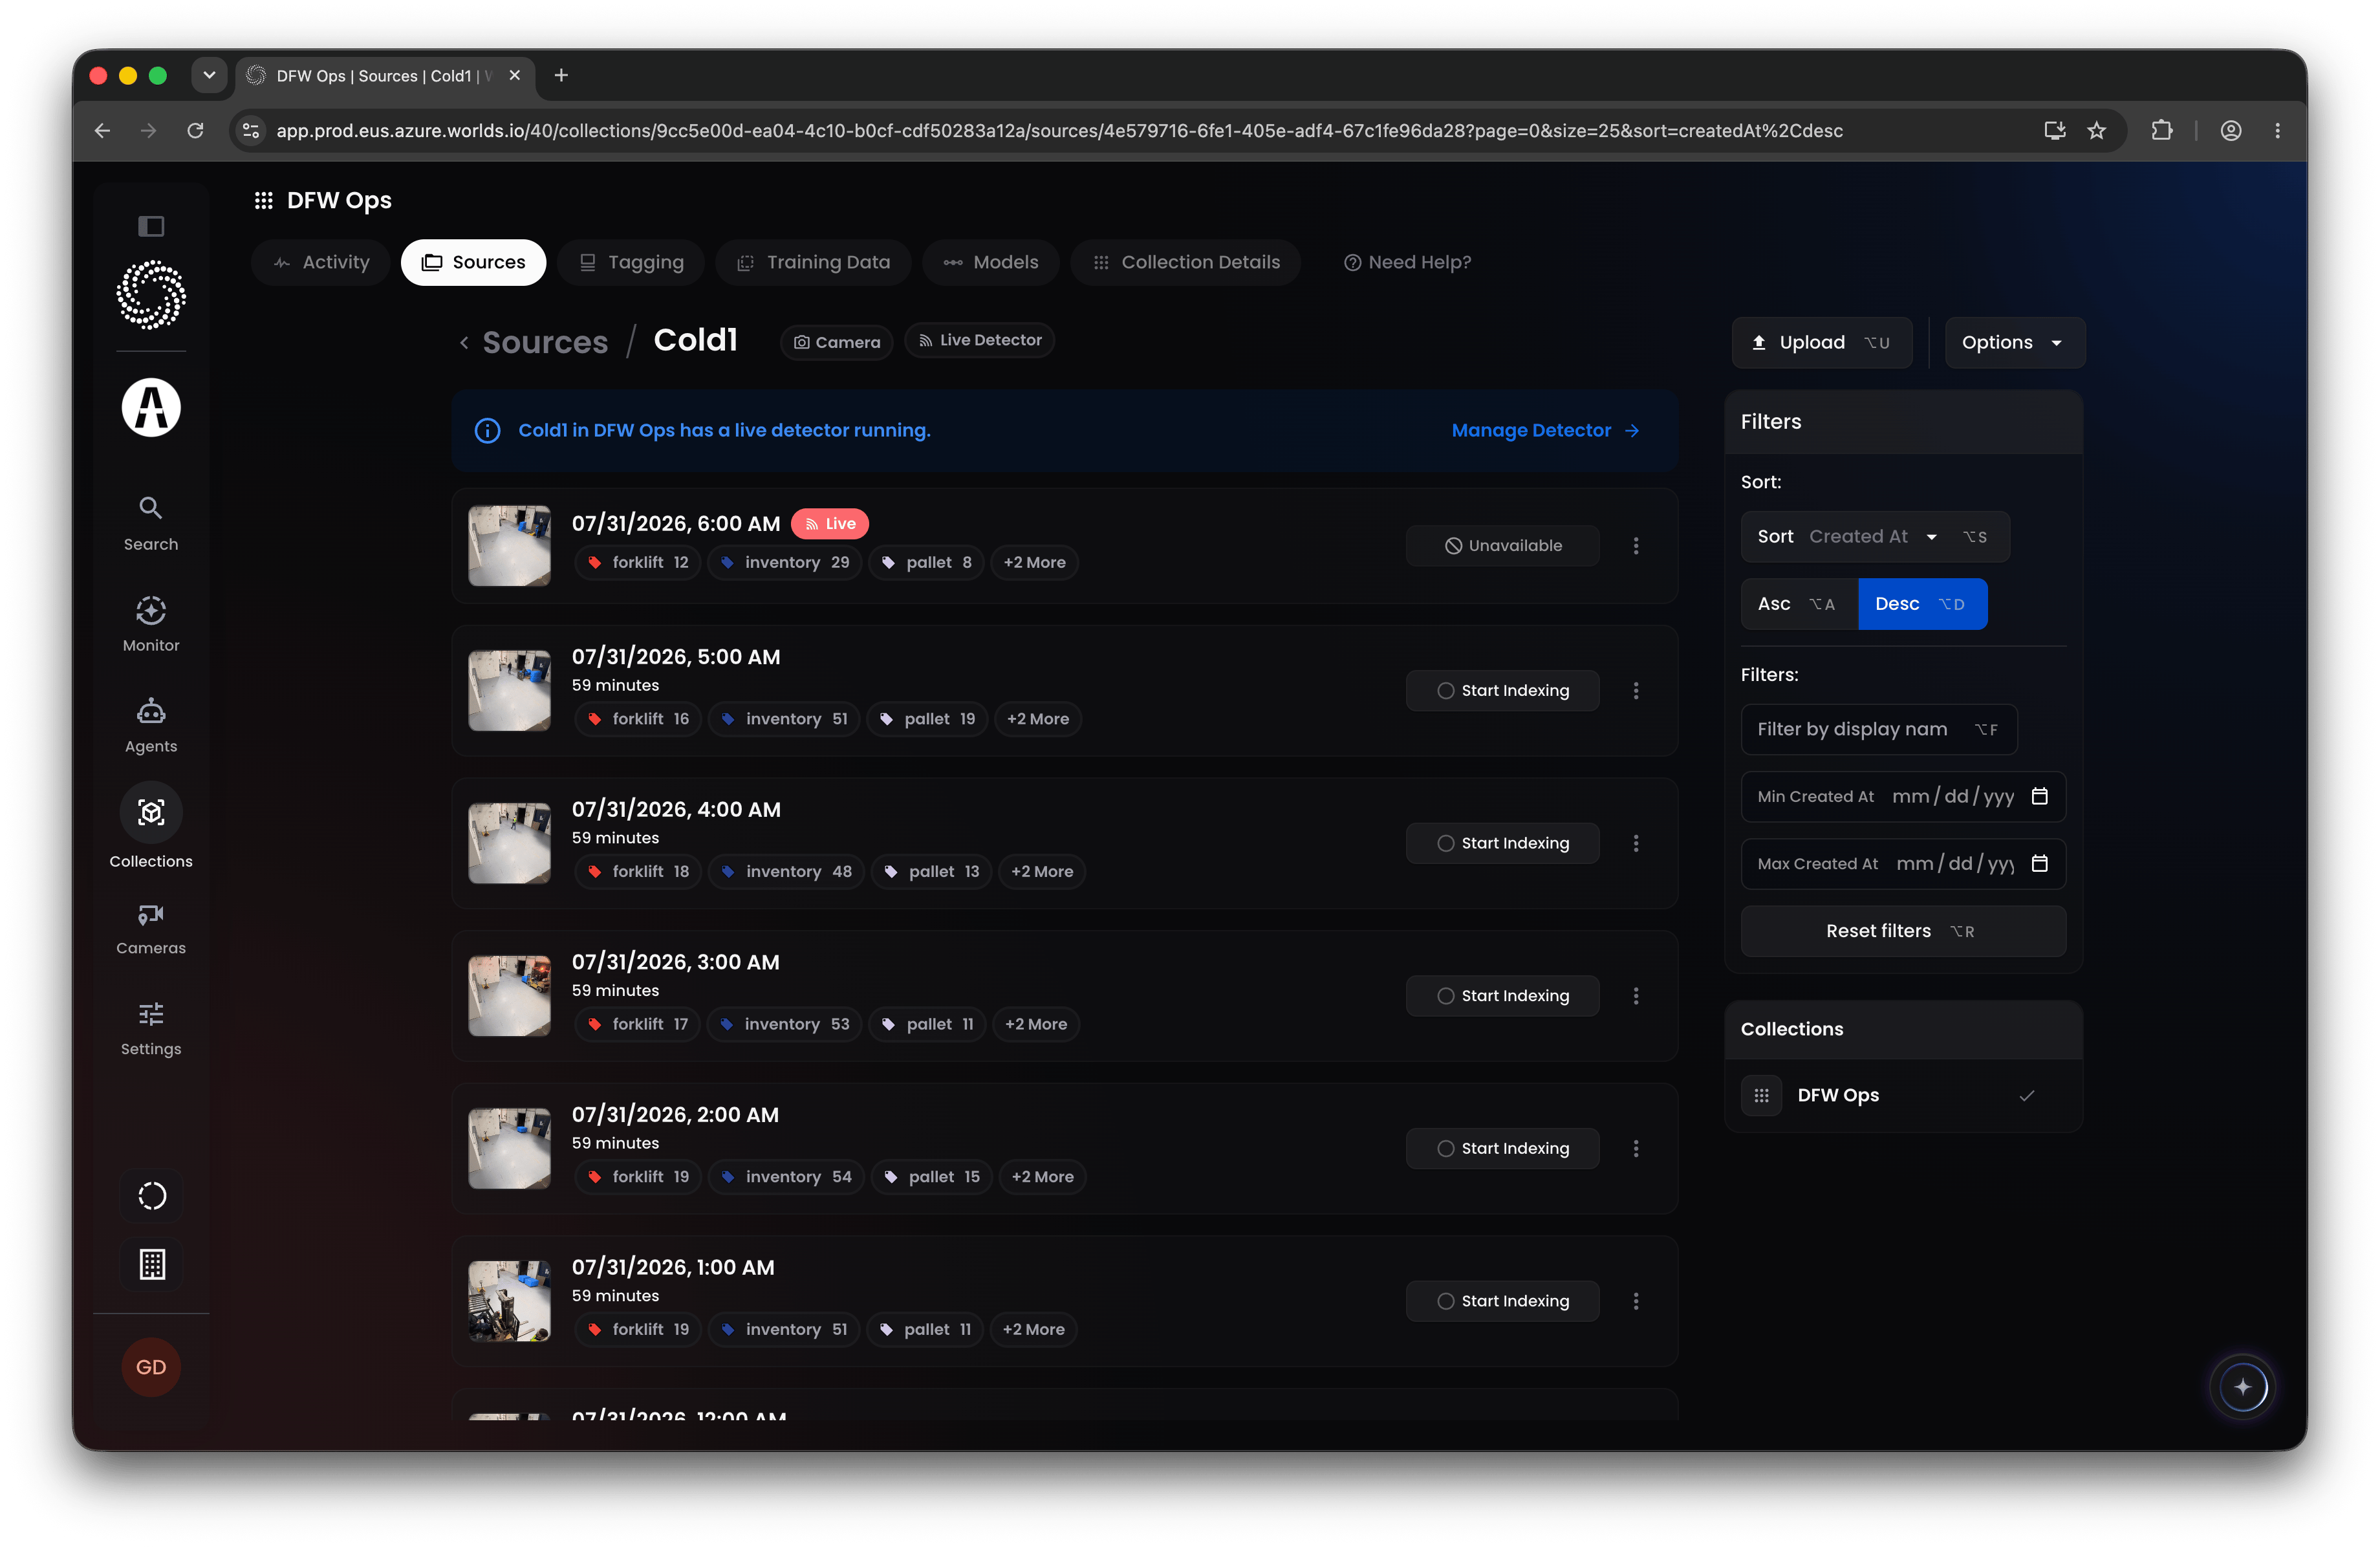Open the more menu for 3:00 AM recording

click(x=1636, y=996)
